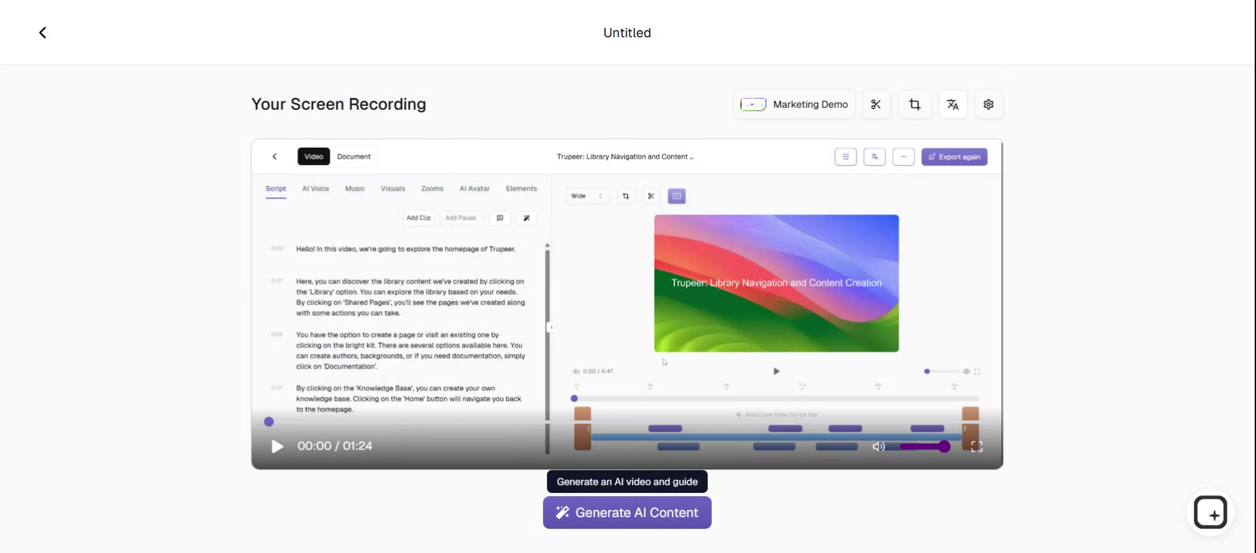1256x553 pixels.
Task: In the recording, adjust the small zoom slider
Action: (941, 371)
